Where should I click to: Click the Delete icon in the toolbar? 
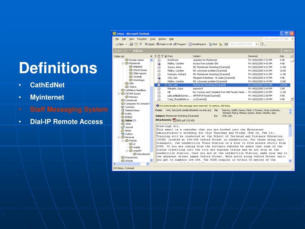141,44
